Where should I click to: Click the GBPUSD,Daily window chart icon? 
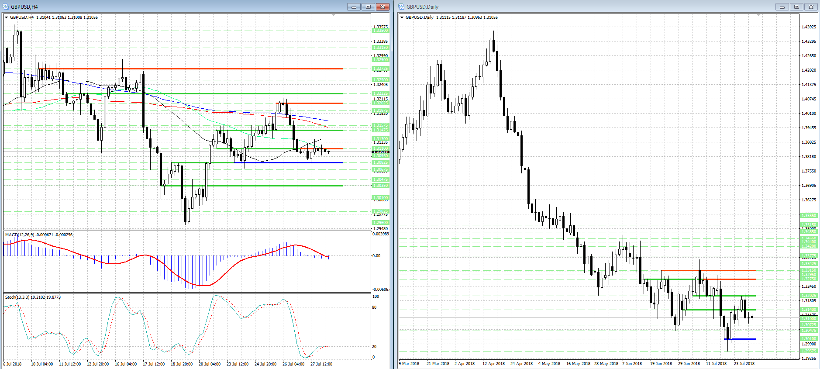tap(401, 7)
